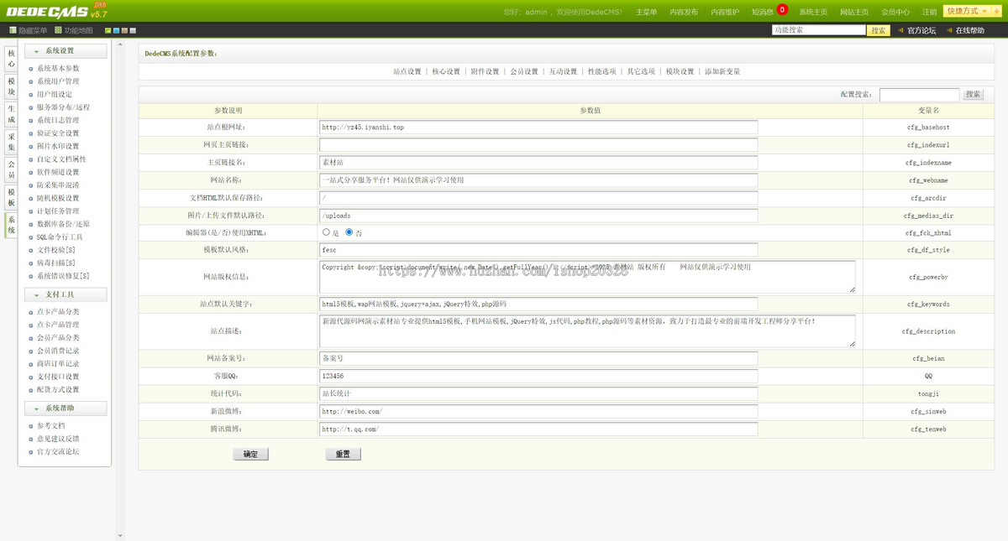
Task: Switch to the 核心设置 config tab
Action: 446,71
